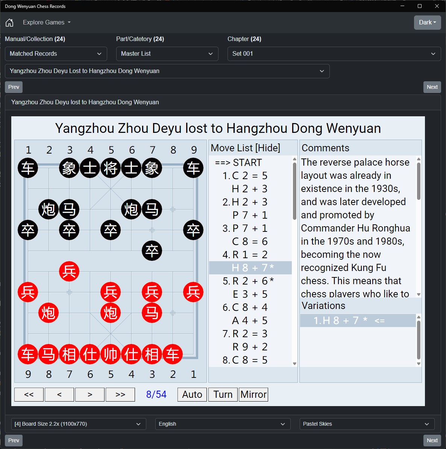Select black move E 3 + 5
This screenshot has width=446, height=449.
click(x=250, y=294)
